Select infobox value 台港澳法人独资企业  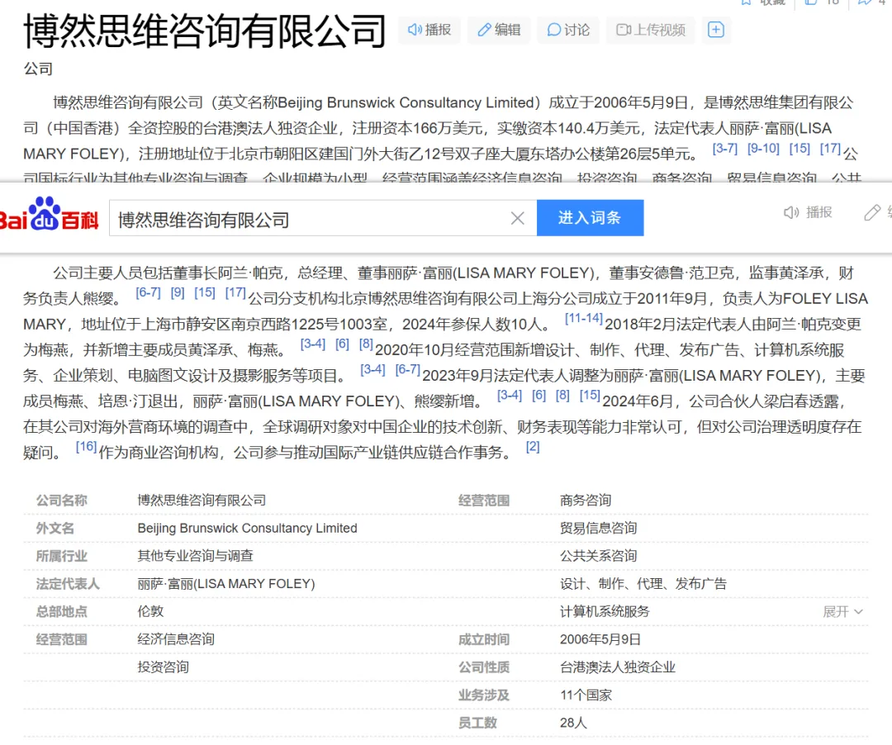point(618,667)
